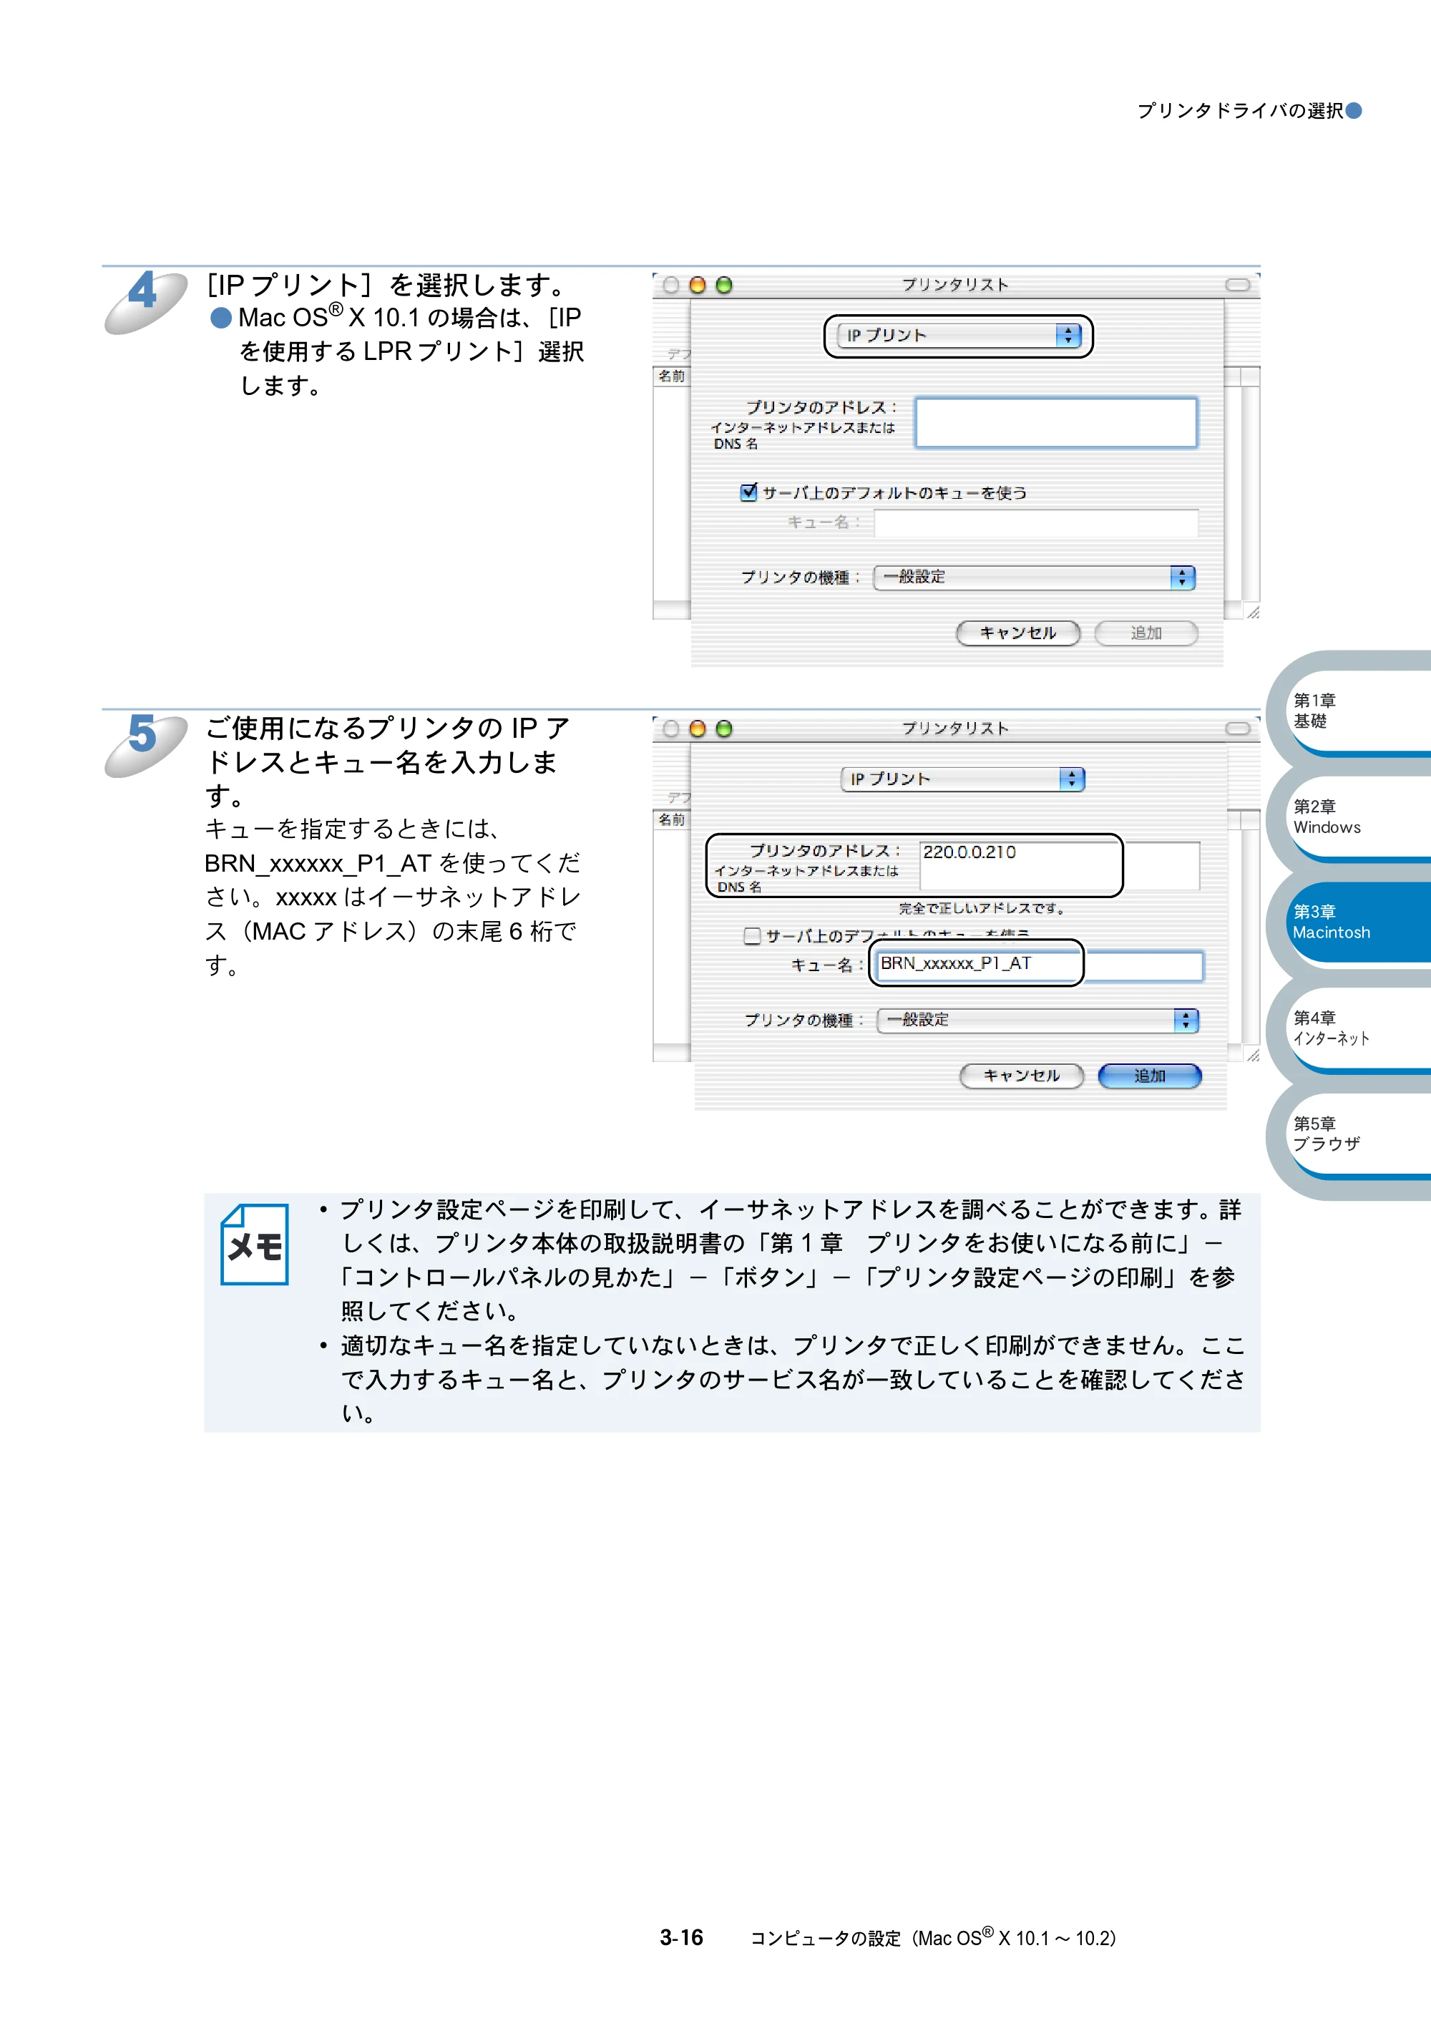The height and width of the screenshot is (2026, 1431).
Task: Uncheck サーバ上のデフォルトのキューを使う in upper dialog
Action: coord(749,492)
